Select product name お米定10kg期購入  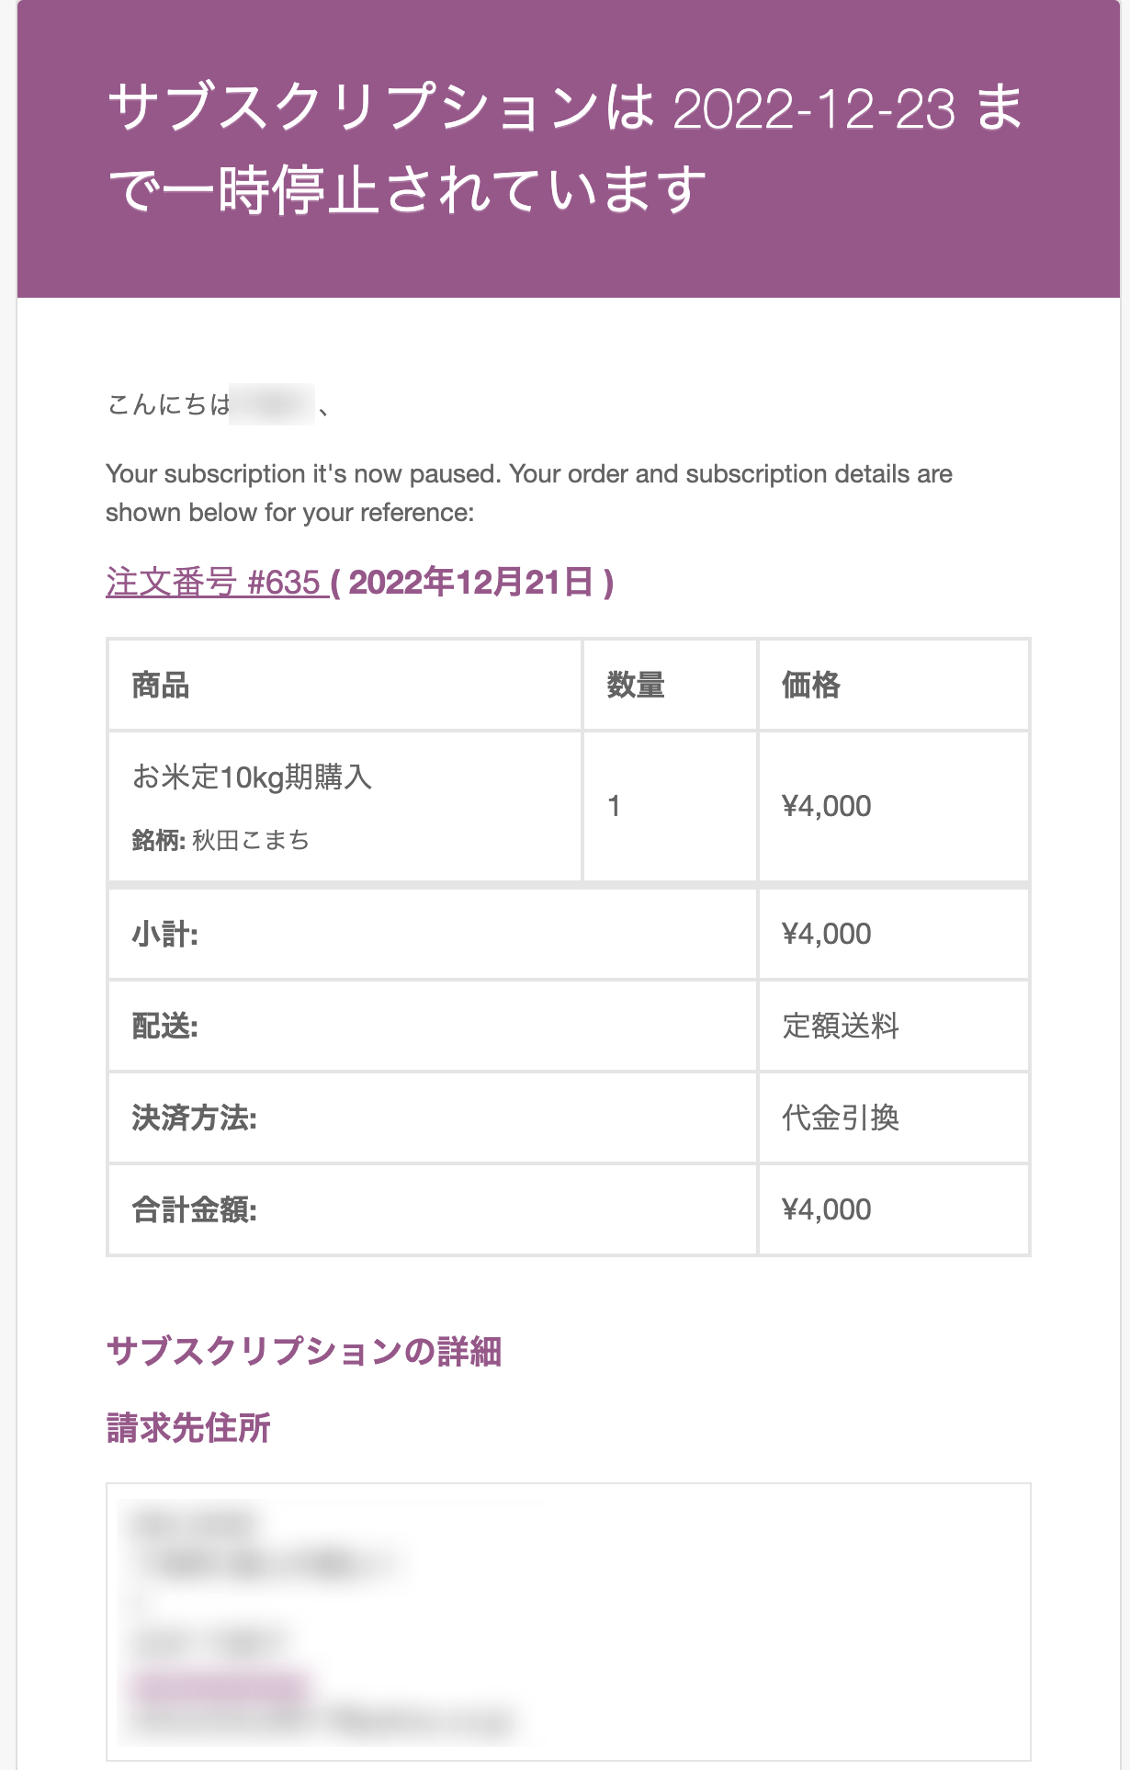(x=252, y=777)
